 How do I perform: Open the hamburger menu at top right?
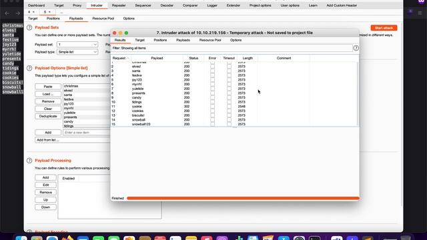[420, 13]
